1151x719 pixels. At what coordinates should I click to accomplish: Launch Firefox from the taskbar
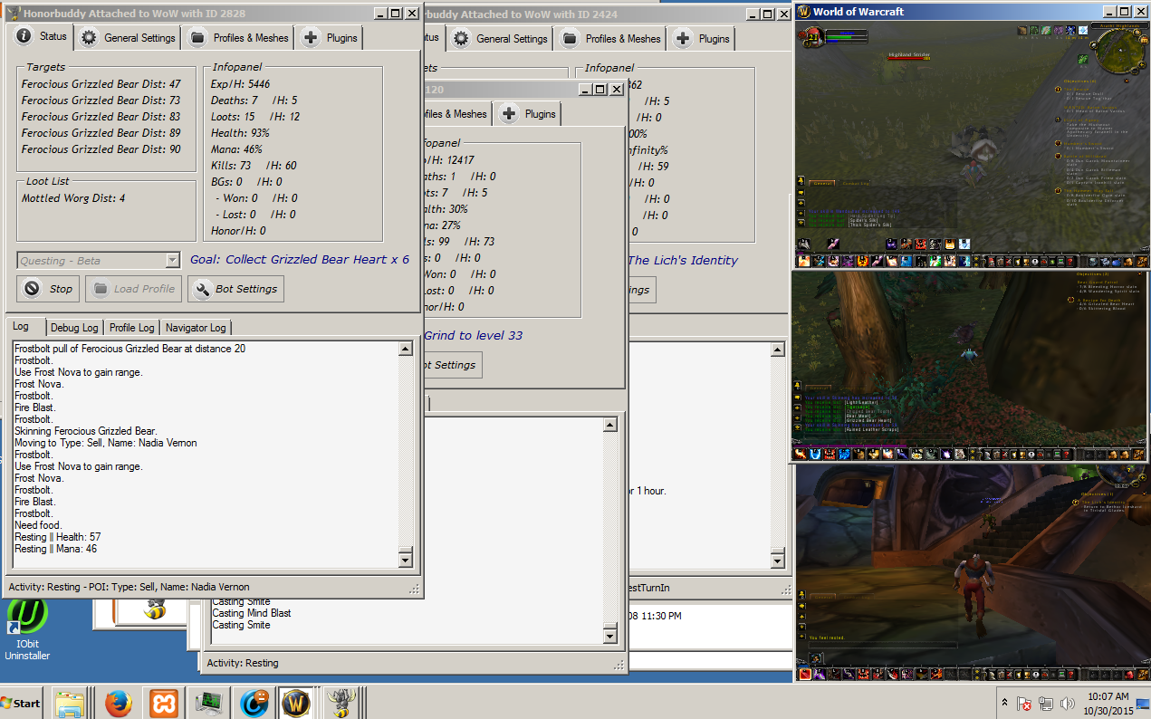pos(118,703)
